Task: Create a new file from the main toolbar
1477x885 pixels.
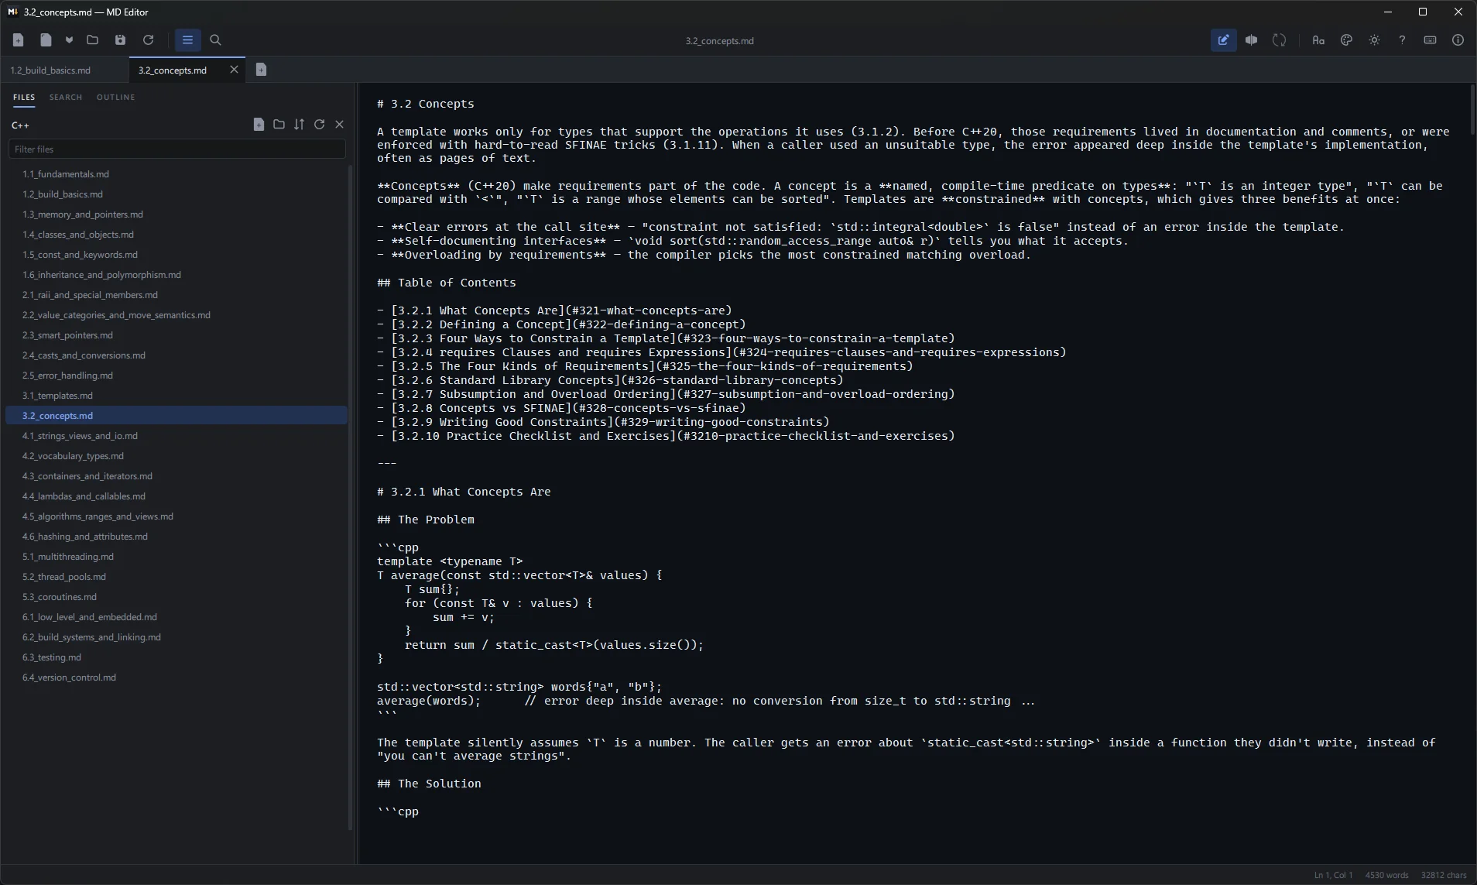Action: pyautogui.click(x=19, y=40)
